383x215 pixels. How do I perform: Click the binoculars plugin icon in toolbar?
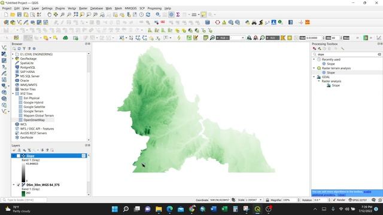click(254, 23)
